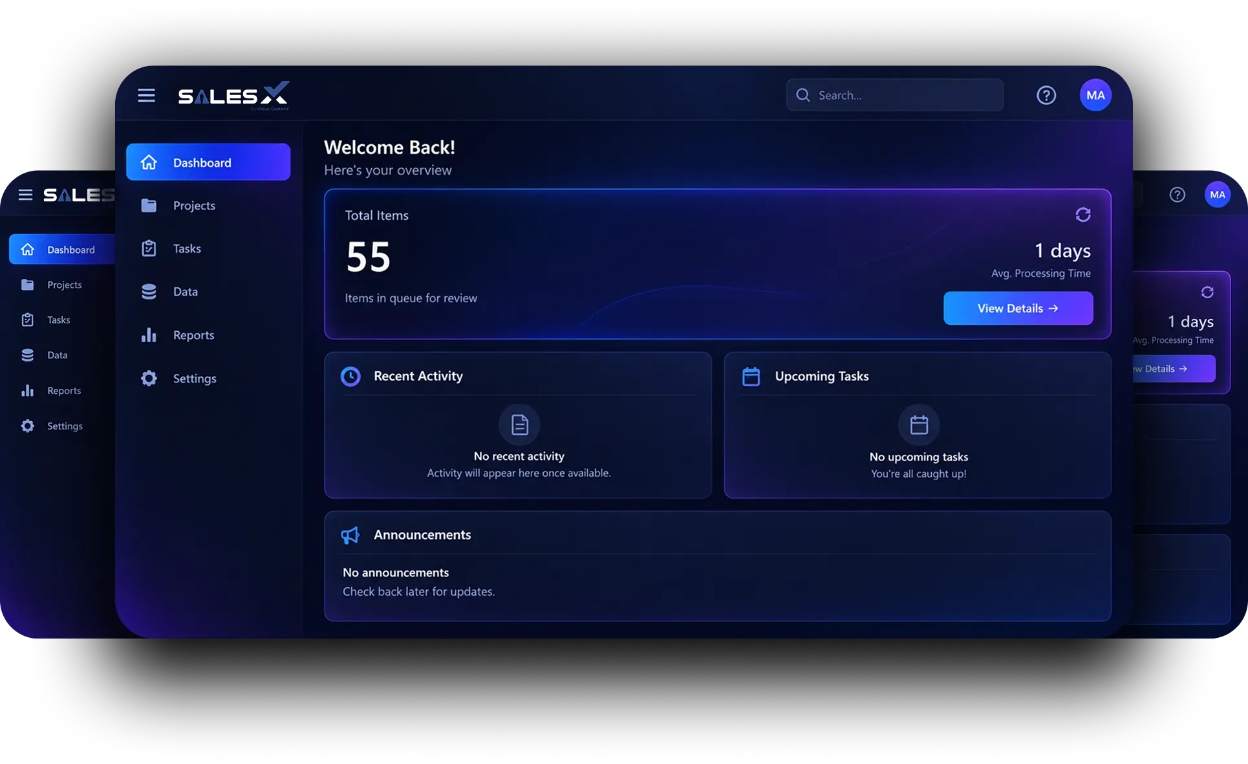Click the clock icon in Recent Activity
The image size is (1248, 764).
[350, 376]
